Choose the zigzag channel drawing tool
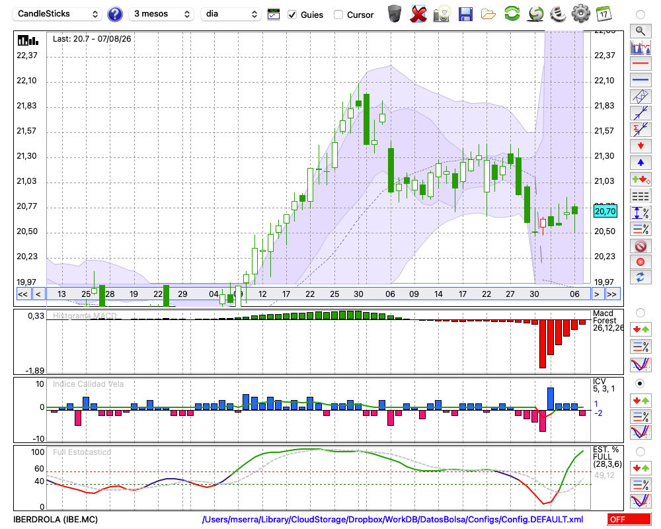The height and width of the screenshot is (529, 661). [641, 96]
